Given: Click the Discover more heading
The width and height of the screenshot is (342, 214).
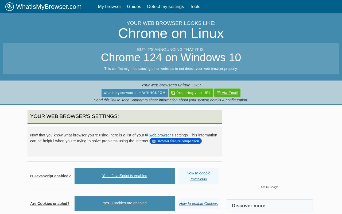Looking at the screenshot, I should pyautogui.click(x=248, y=206).
